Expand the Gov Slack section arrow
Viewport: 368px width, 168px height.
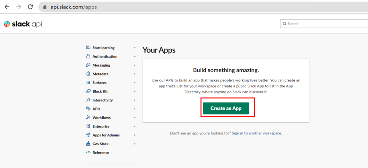point(135,144)
